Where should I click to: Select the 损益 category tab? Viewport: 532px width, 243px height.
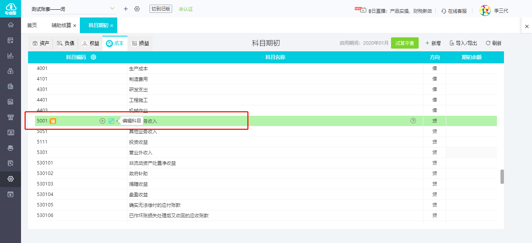(140, 43)
